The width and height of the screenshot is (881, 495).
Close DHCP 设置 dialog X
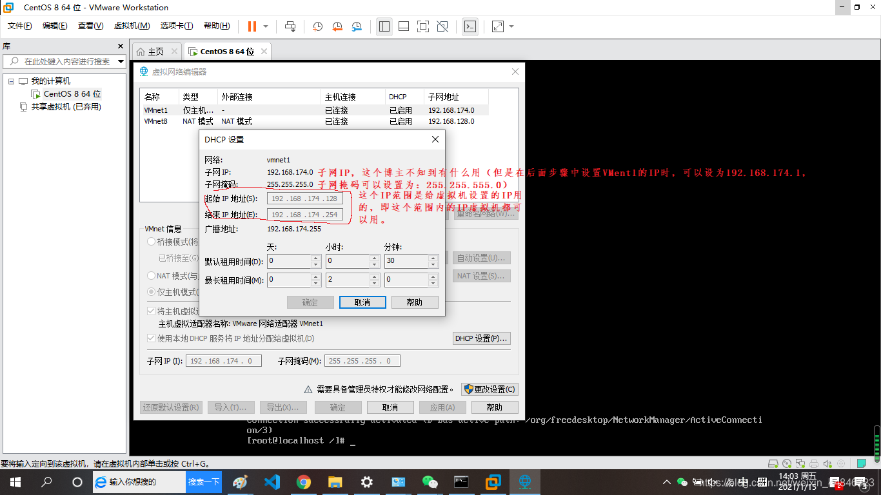[x=435, y=139]
